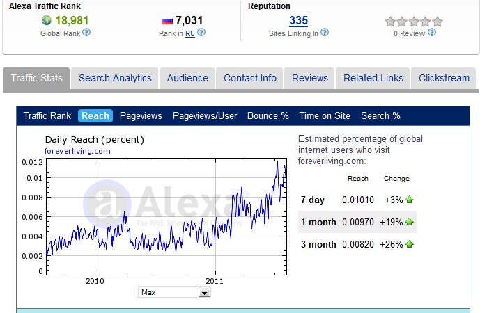Click the 2011 label on chart axis
480x313 pixels.
click(x=215, y=281)
